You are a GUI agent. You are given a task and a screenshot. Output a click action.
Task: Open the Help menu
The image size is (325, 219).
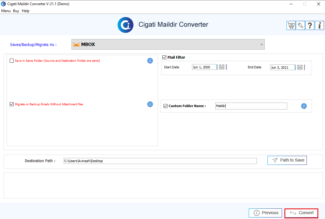tap(25, 11)
